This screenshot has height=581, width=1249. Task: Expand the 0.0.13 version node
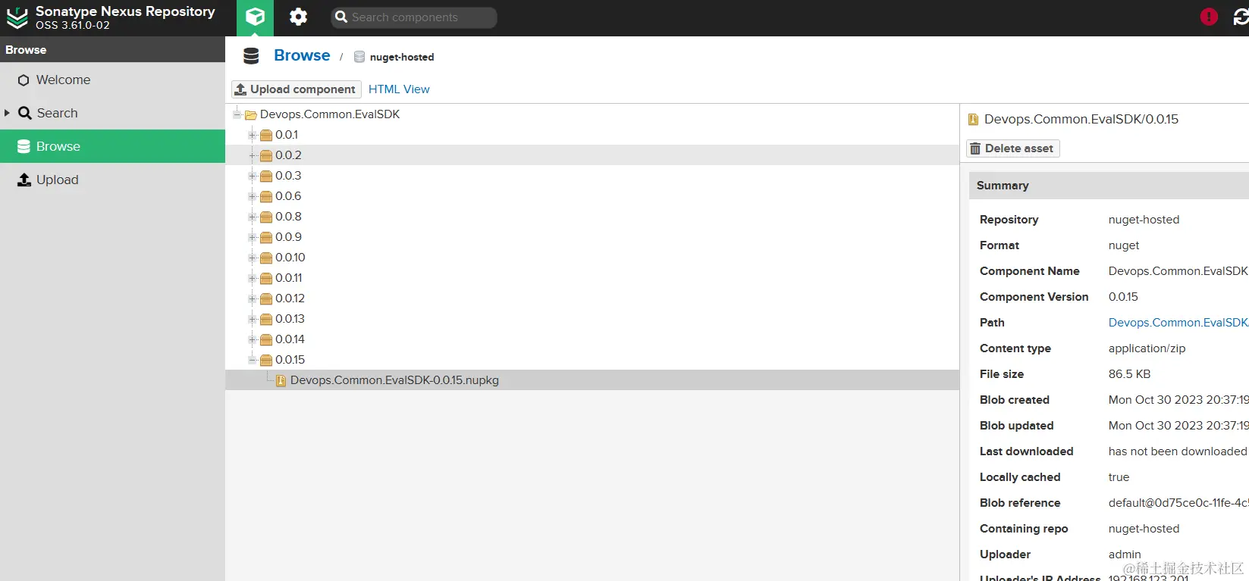tap(253, 319)
